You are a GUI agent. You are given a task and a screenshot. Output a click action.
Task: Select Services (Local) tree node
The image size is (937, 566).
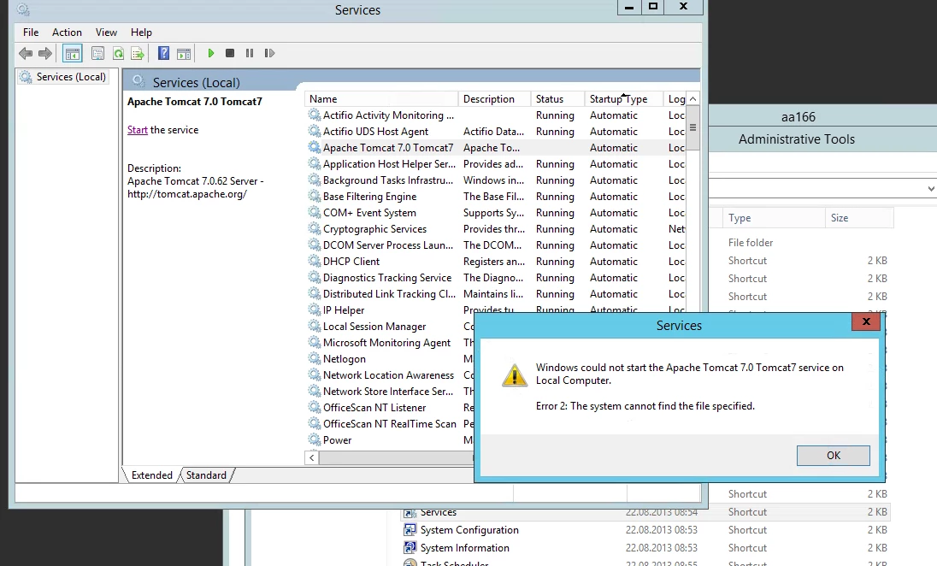coord(70,76)
